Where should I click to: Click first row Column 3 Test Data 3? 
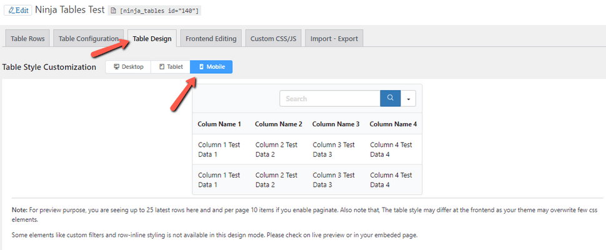tap(334, 149)
